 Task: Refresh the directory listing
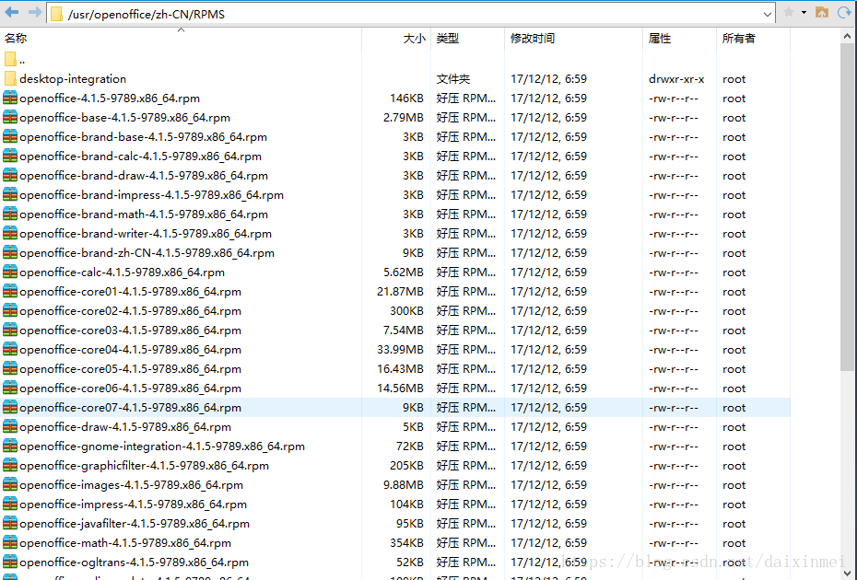point(844,12)
